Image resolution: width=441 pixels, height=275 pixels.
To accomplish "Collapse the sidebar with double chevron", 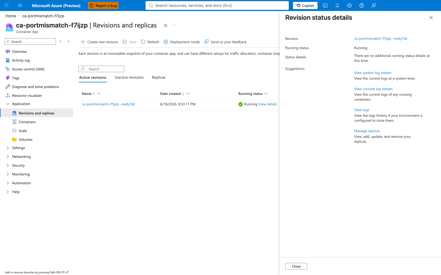I will tap(69, 42).
